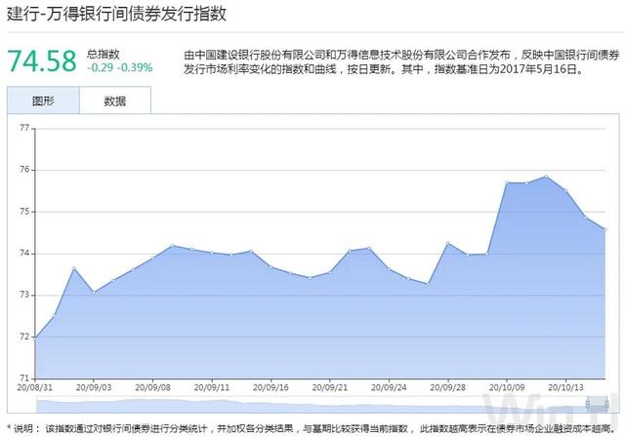Click x-axis label 20/09/08
The image size is (625, 438).
(152, 387)
